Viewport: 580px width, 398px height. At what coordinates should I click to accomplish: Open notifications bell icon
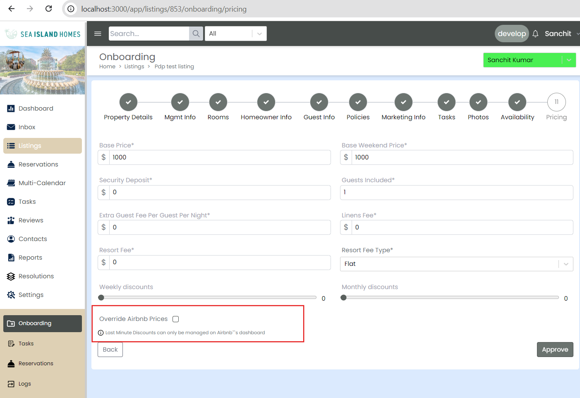[x=535, y=34]
